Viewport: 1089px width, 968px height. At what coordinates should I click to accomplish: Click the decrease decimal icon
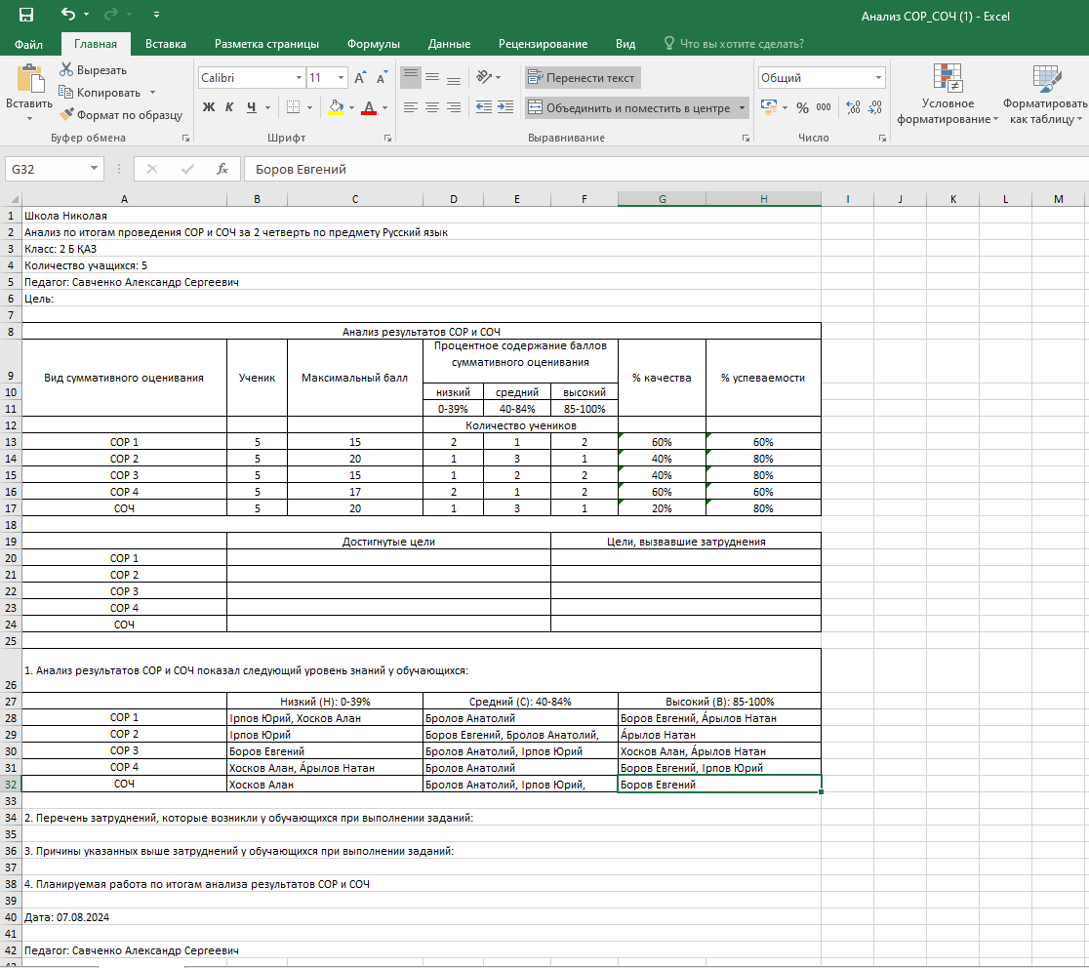875,107
